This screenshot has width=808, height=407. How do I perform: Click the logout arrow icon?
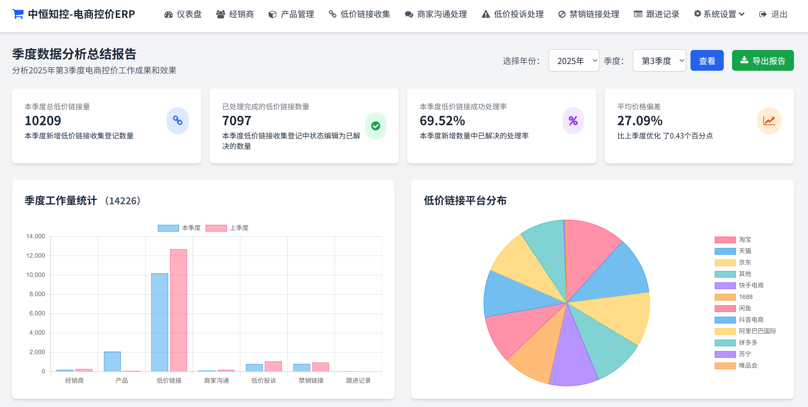(763, 15)
